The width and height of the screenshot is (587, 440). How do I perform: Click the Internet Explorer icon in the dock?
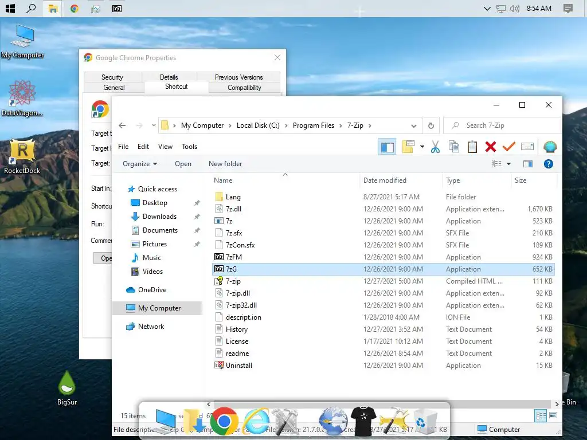click(x=257, y=421)
